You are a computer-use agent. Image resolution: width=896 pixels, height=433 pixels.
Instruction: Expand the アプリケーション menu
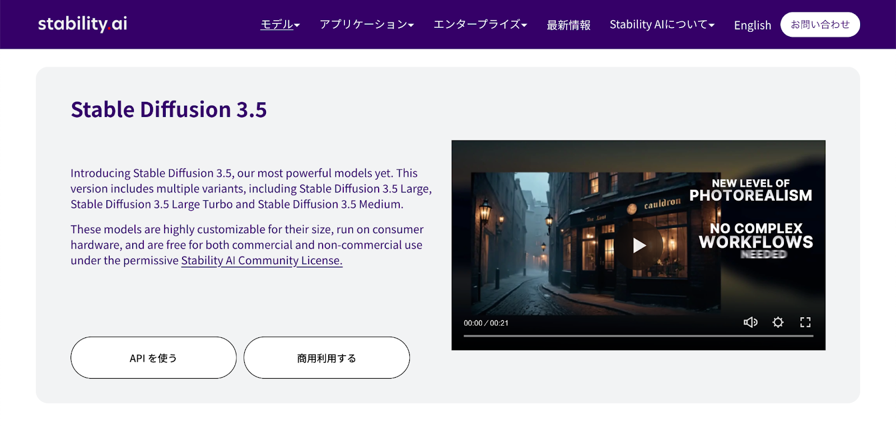(x=367, y=25)
